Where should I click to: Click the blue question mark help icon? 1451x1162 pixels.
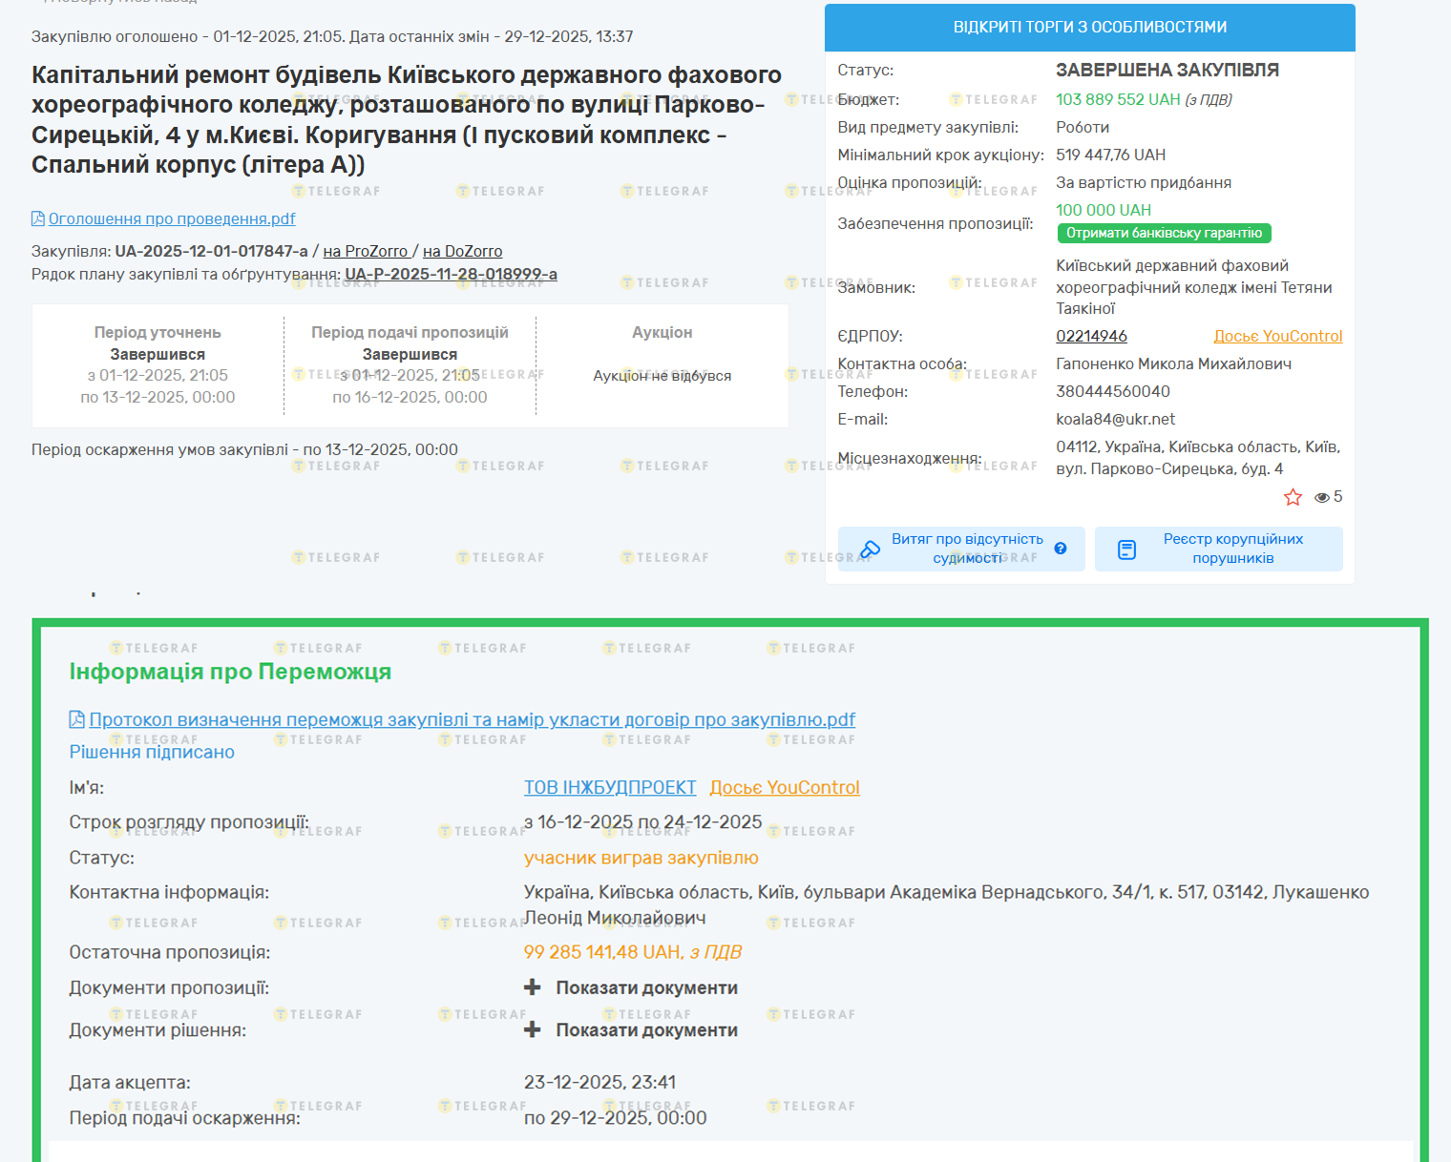pos(1061,549)
